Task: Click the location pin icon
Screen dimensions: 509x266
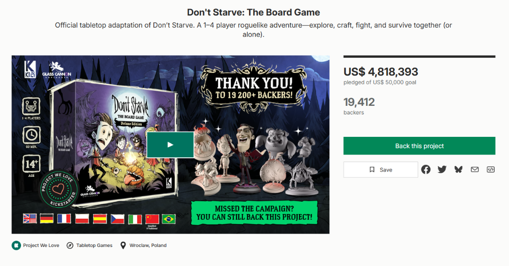Action: [123, 246]
